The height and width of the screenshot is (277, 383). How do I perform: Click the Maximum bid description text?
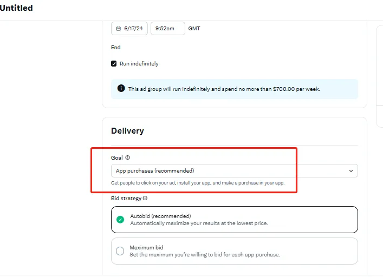(x=204, y=255)
